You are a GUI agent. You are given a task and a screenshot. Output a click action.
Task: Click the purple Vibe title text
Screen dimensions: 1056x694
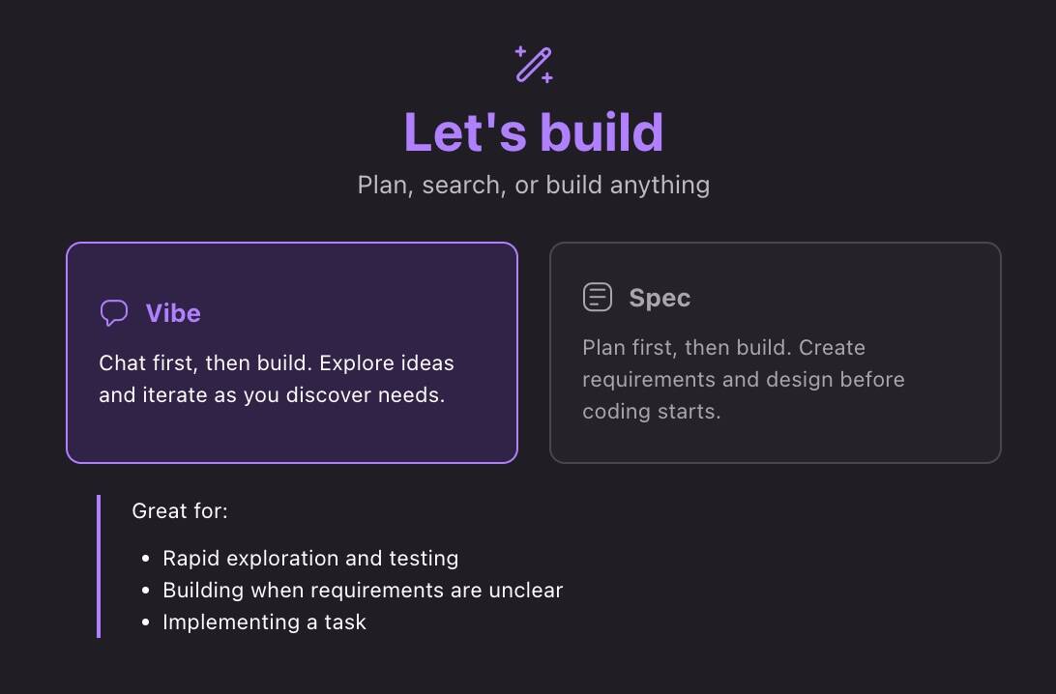(x=173, y=314)
